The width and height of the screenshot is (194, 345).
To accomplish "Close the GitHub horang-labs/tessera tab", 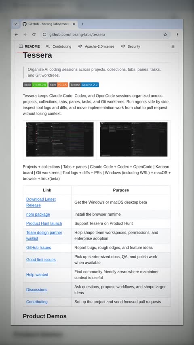I will coord(74,24).
